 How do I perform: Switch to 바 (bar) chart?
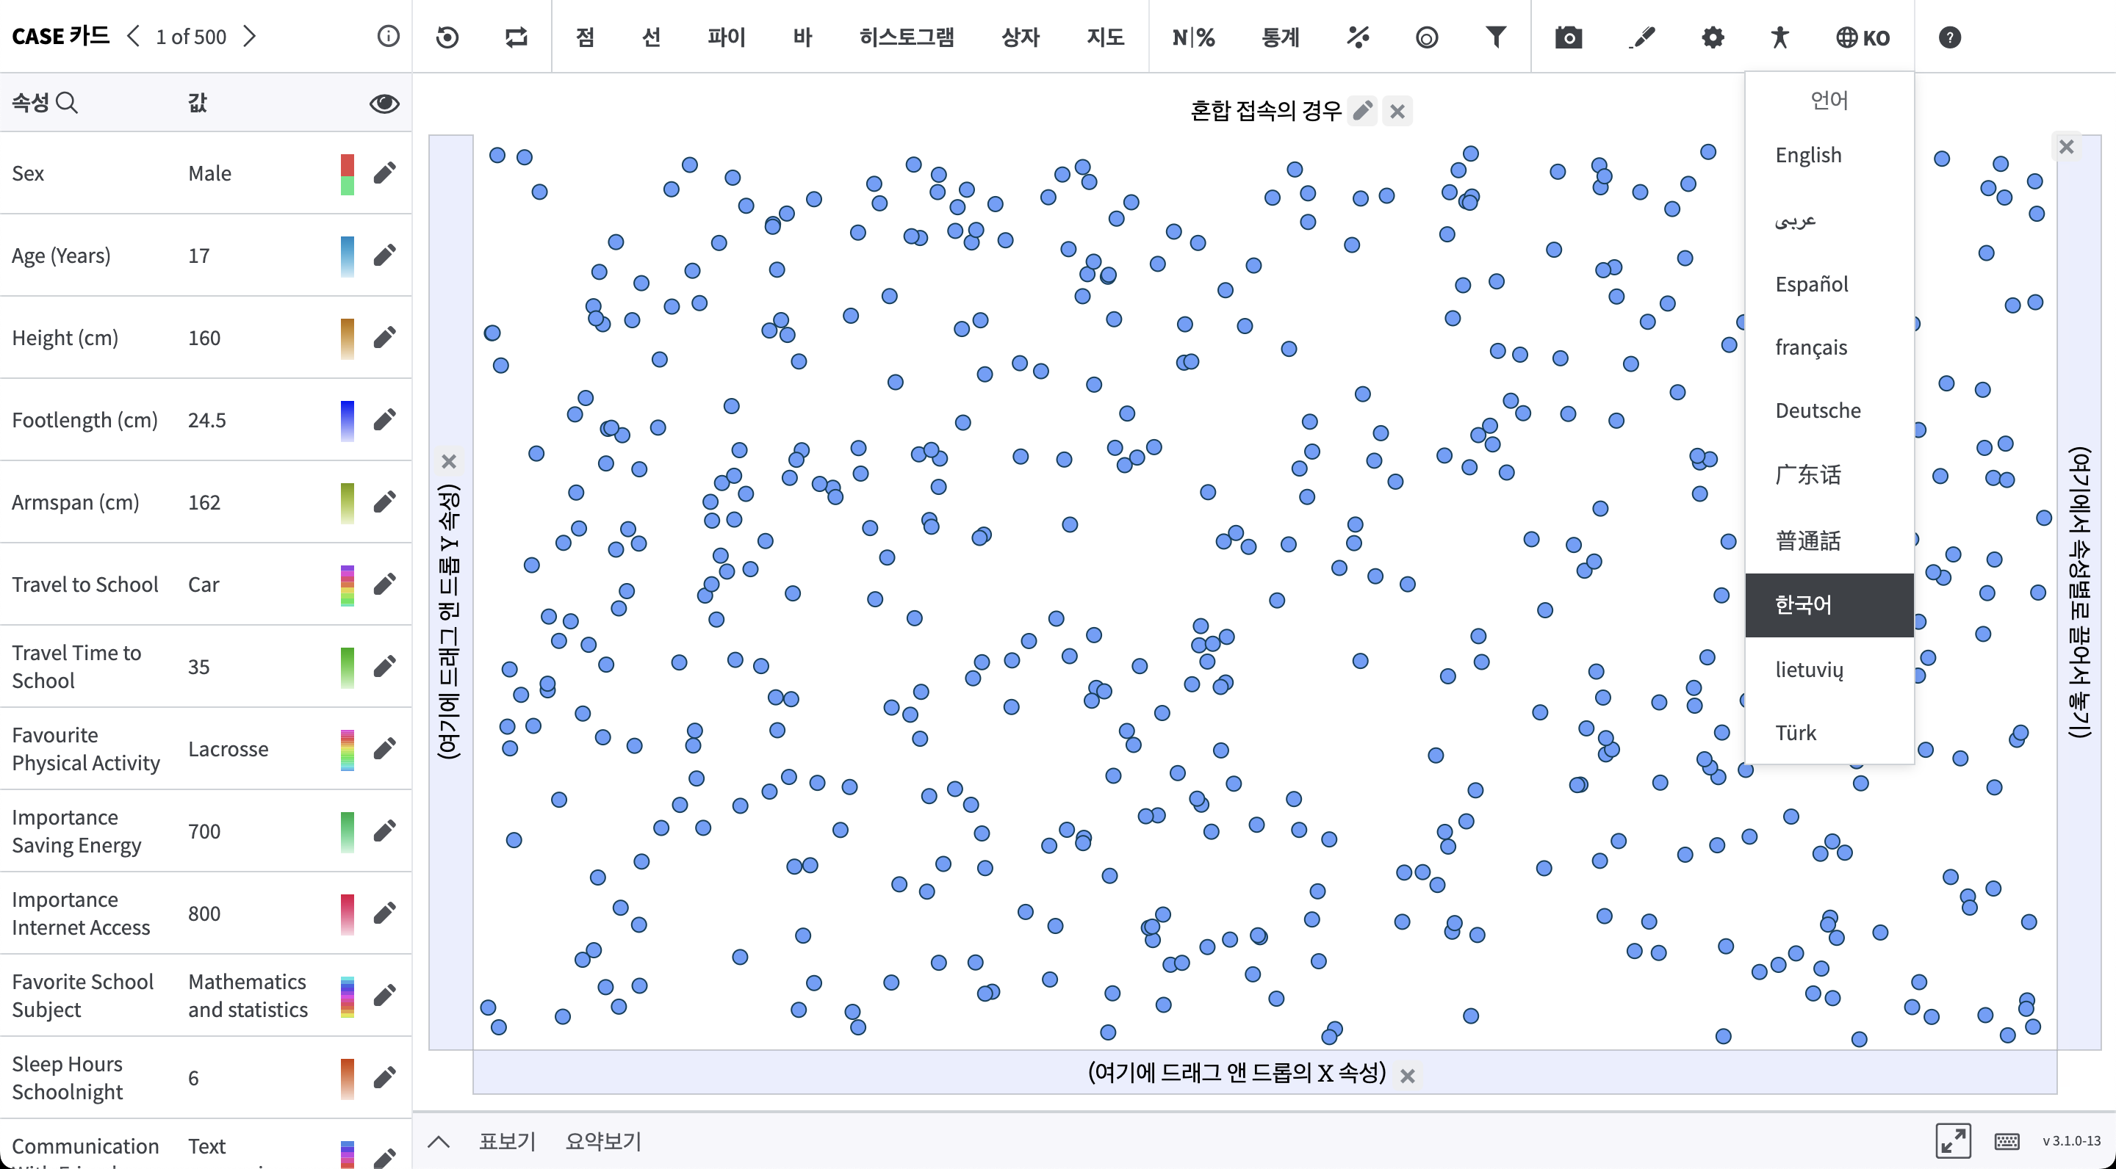coord(802,37)
